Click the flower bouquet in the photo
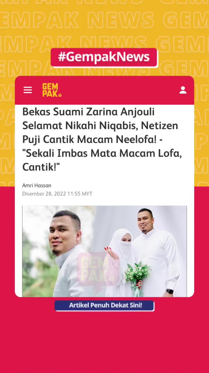The width and height of the screenshot is (209, 373). pyautogui.click(x=137, y=274)
